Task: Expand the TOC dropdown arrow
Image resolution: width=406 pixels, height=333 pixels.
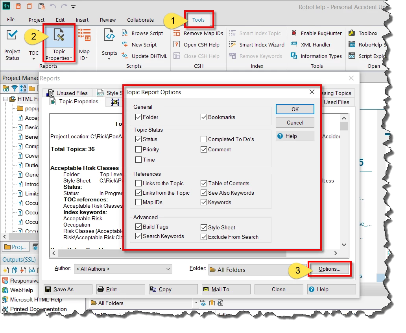Action: click(34, 59)
